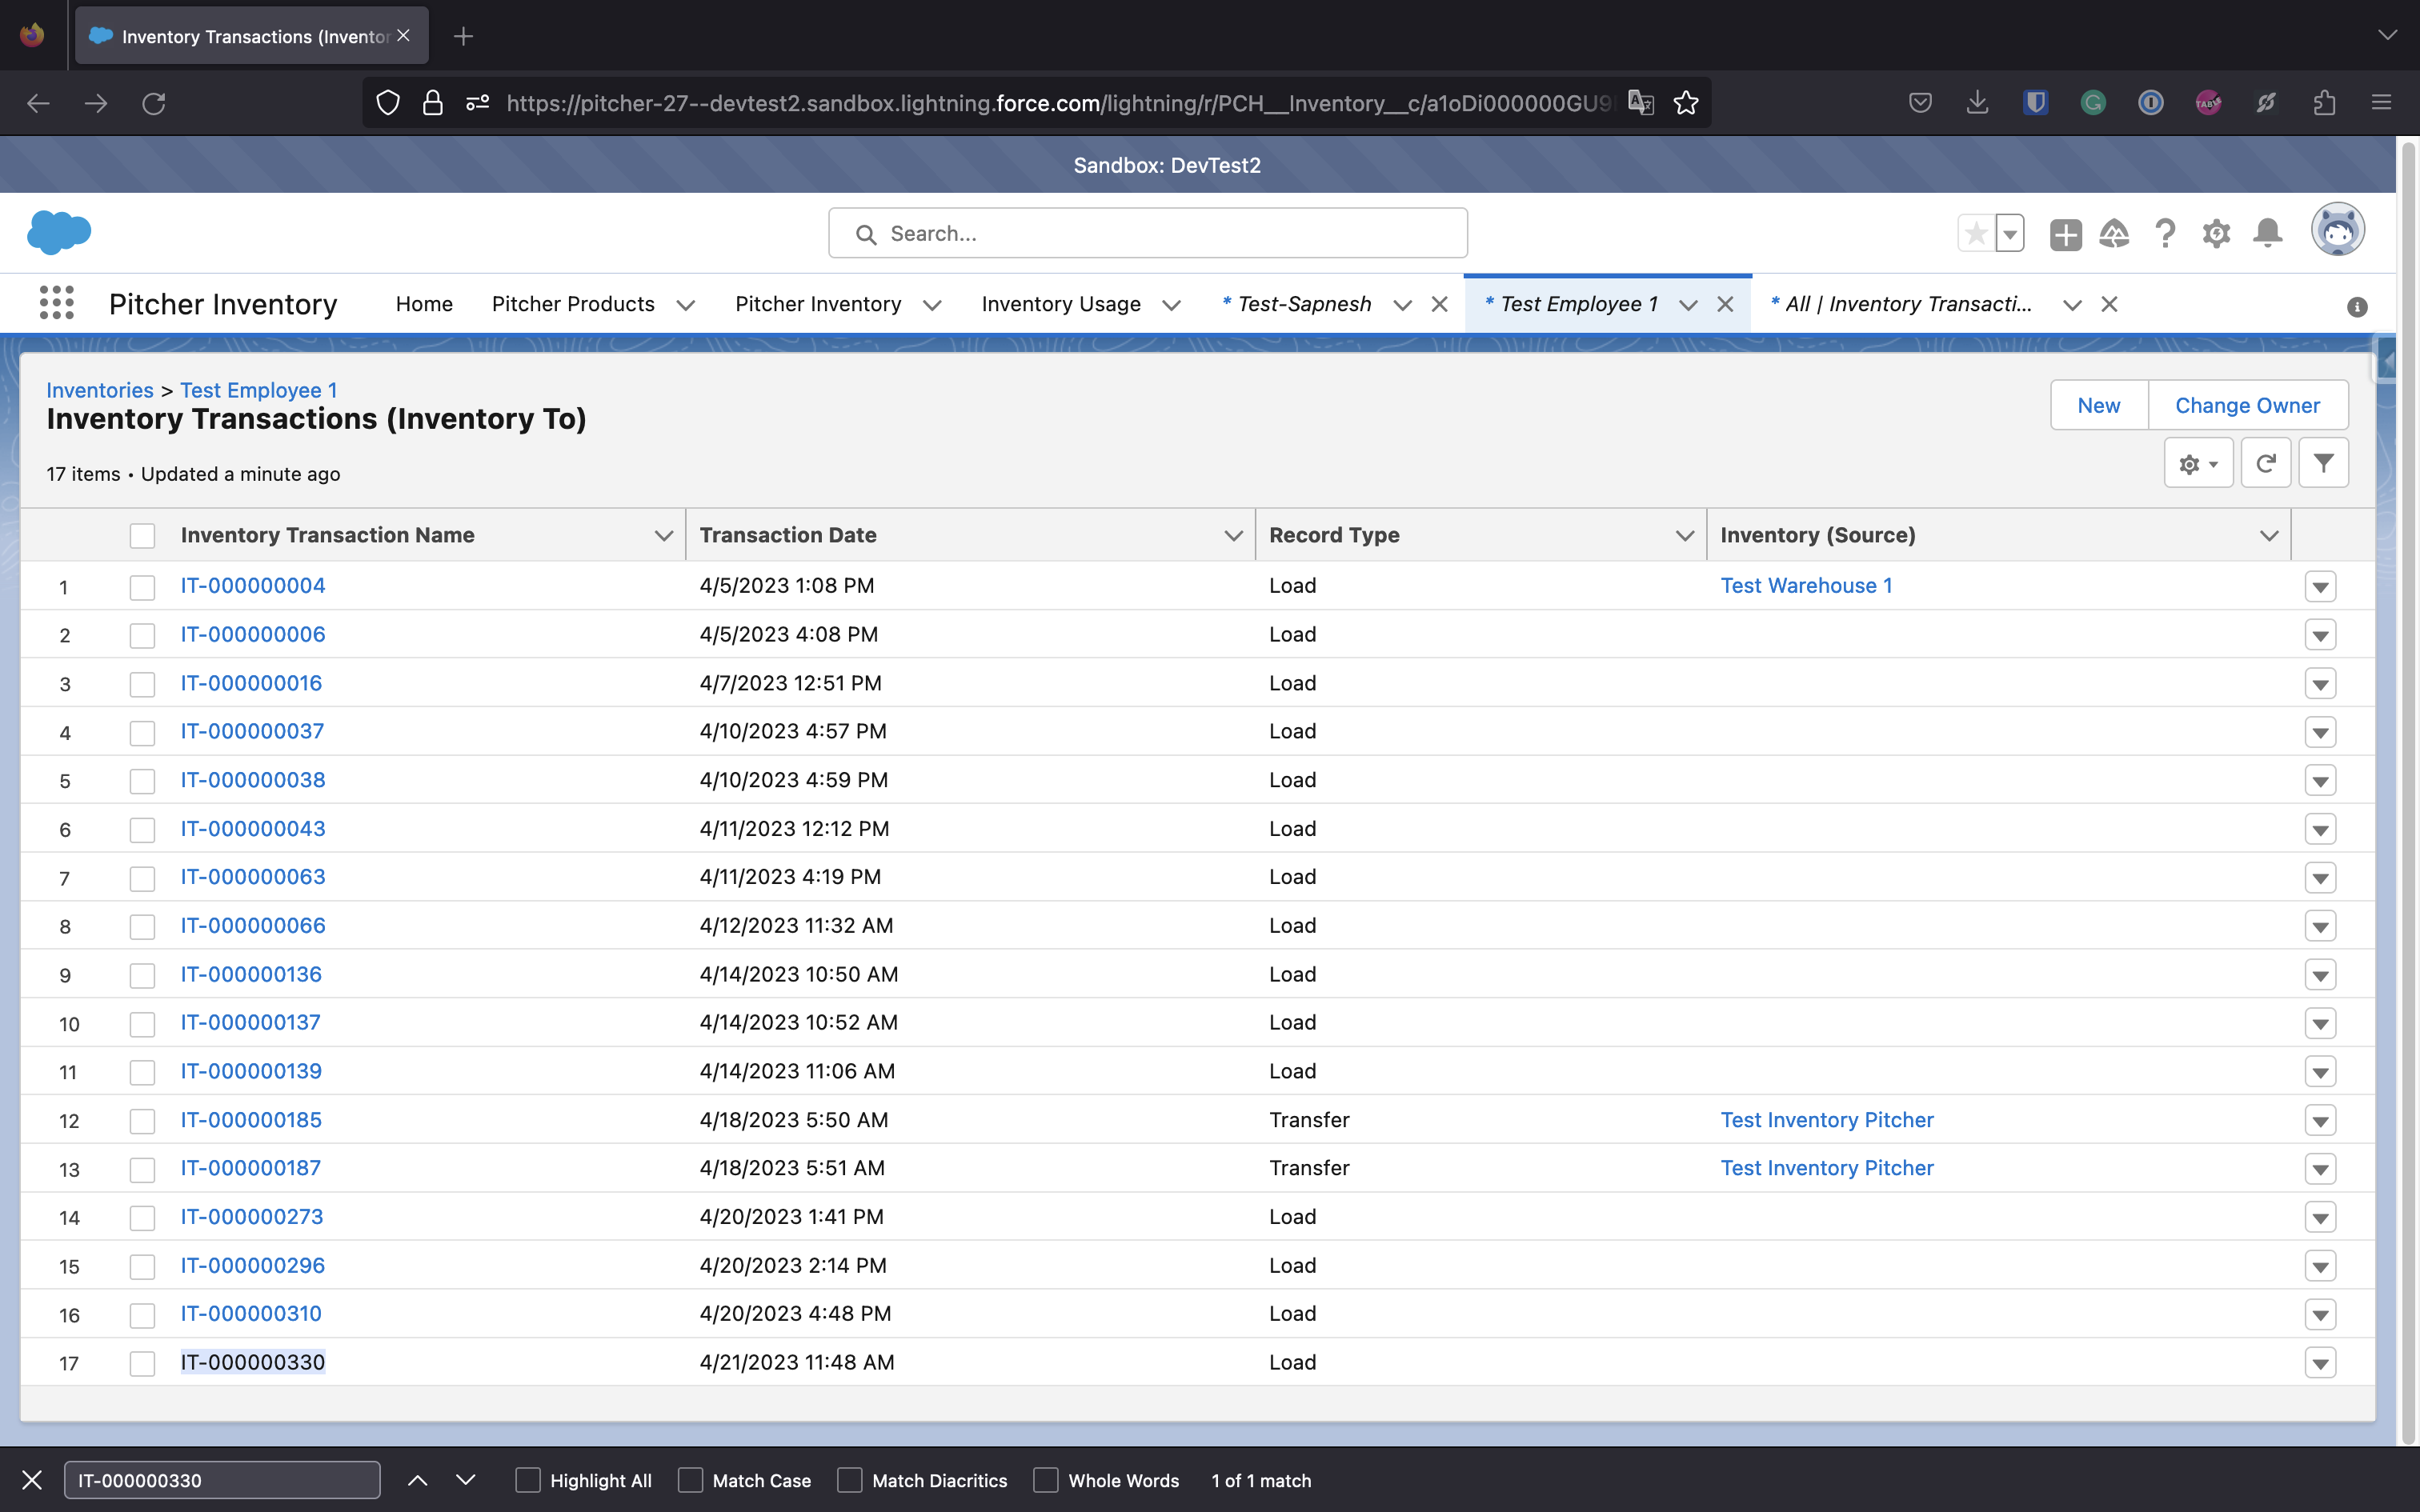This screenshot has width=2420, height=1512.
Task: Open the App Launcher grid icon
Action: click(x=56, y=303)
